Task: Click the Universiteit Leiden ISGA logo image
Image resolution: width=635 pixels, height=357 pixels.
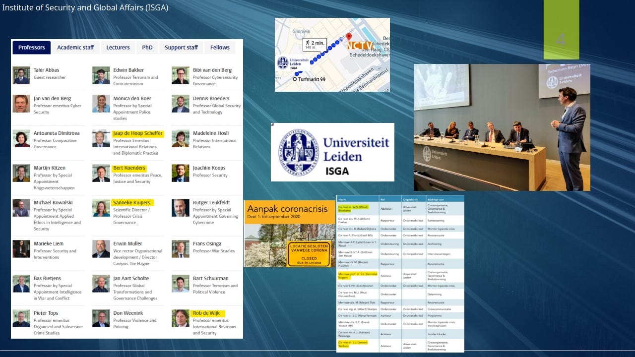Action: [332, 152]
